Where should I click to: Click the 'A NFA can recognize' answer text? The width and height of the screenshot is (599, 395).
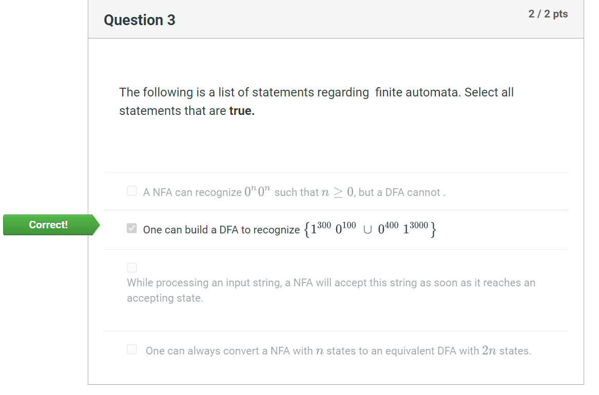point(294,191)
